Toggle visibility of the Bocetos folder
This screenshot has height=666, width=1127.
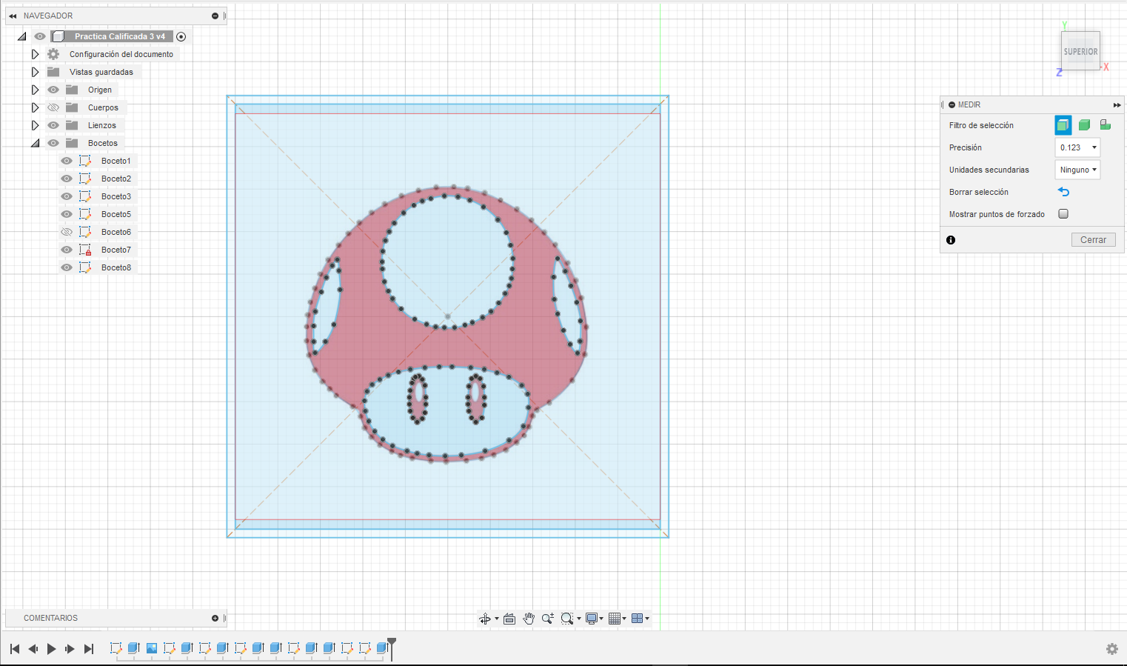click(x=53, y=143)
